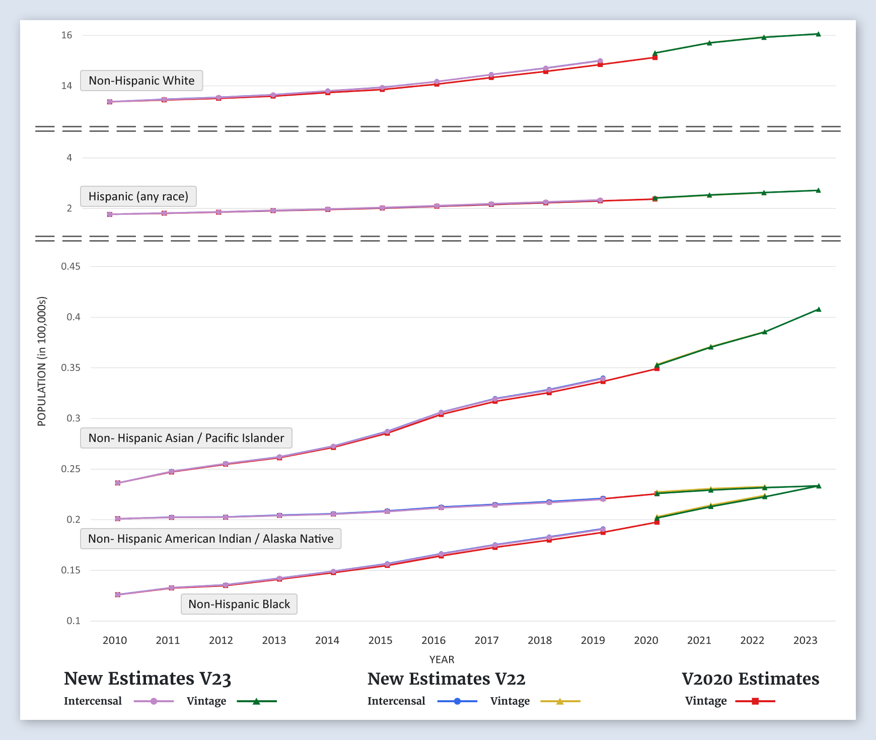The width and height of the screenshot is (876, 740).
Task: Click the Non-Hispanic American Indian / Alaska Native label
Action: (x=210, y=539)
